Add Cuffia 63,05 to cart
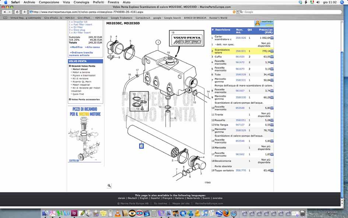Viewport: 348px width, 218px height. (x=272, y=57)
